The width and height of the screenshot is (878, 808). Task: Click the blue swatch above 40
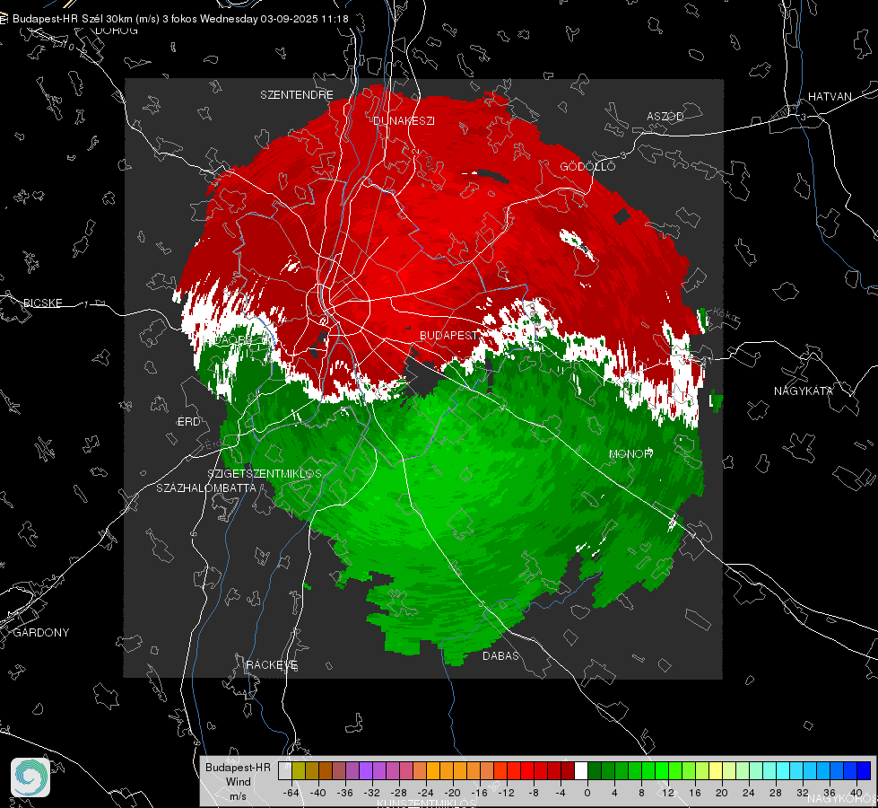[864, 771]
